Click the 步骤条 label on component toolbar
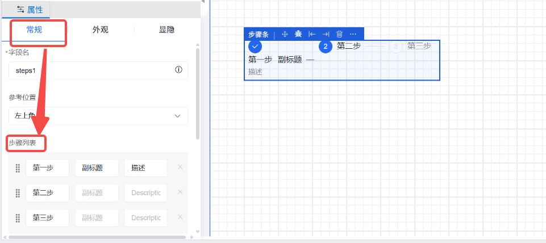 pyautogui.click(x=259, y=35)
